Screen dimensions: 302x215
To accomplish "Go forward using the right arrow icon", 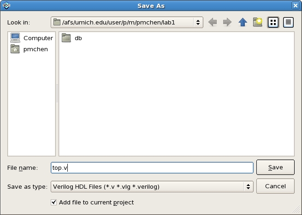I will click(227, 22).
